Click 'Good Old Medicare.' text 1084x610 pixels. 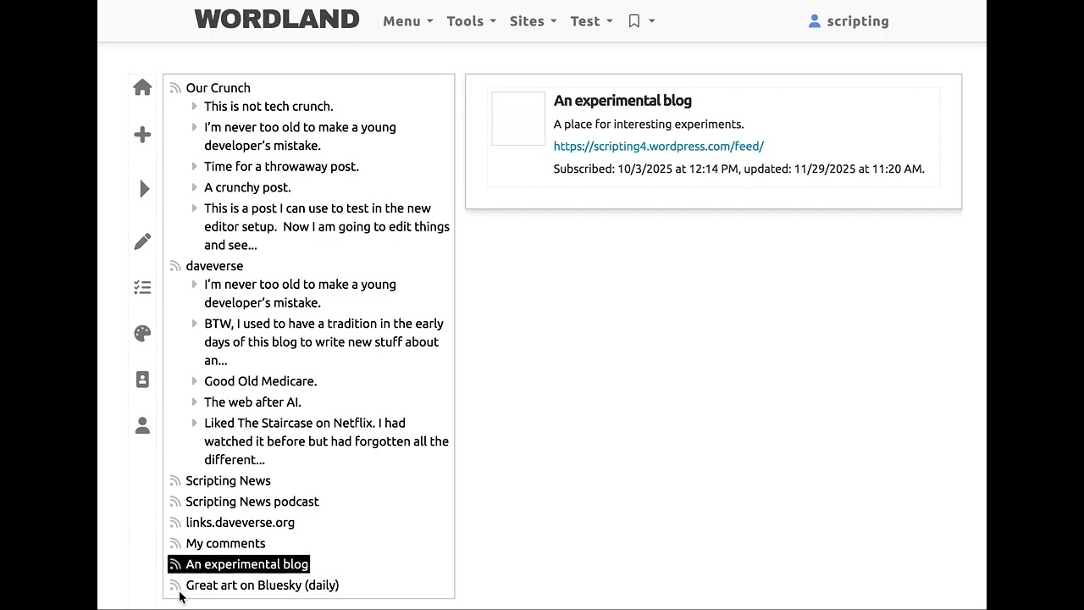click(260, 381)
